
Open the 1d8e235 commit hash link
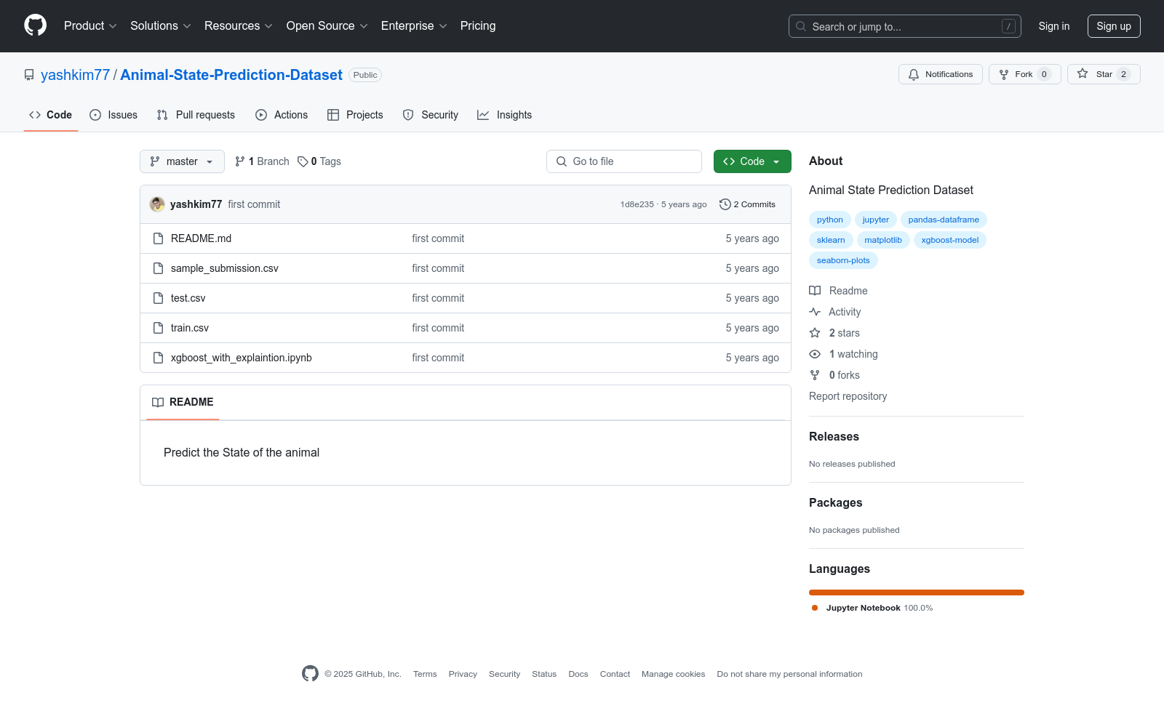click(x=637, y=204)
